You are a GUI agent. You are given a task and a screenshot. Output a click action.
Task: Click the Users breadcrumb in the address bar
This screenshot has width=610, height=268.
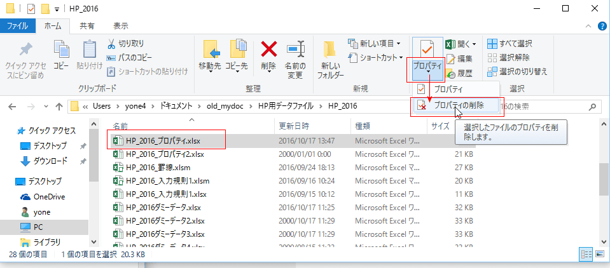(x=102, y=106)
